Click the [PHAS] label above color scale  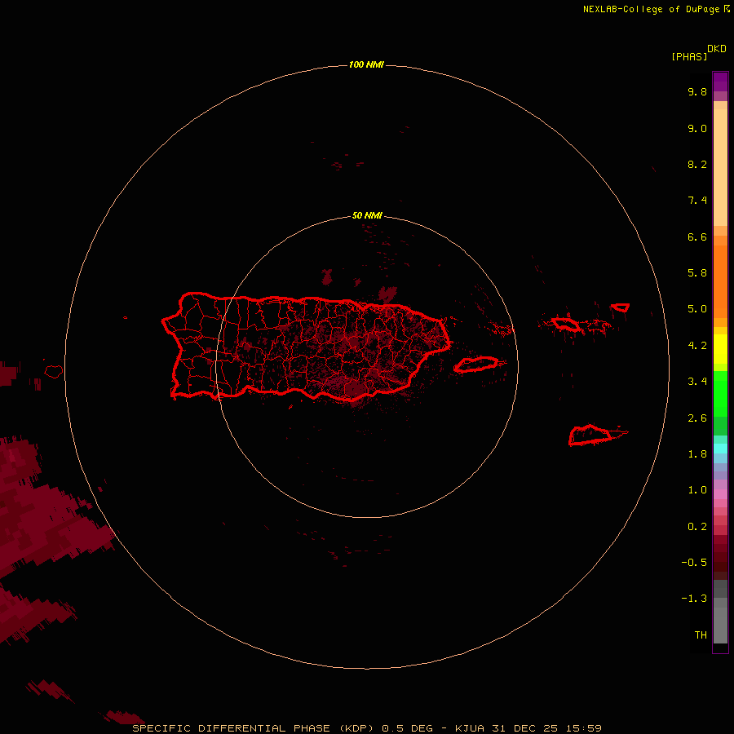pos(689,56)
